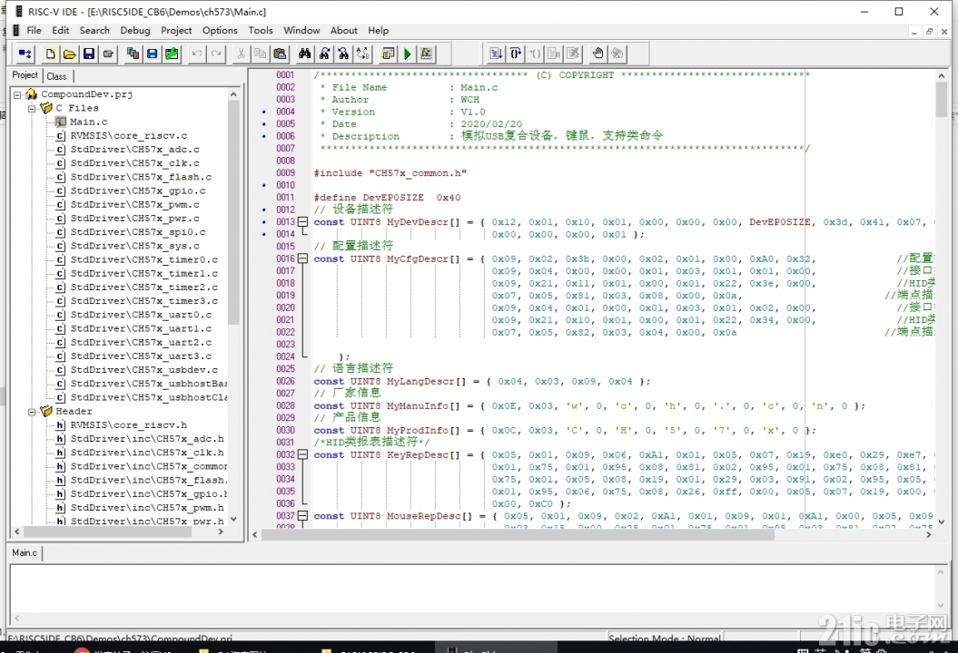The height and width of the screenshot is (653, 958).
Task: Select StdDriver\CH57x_gpio.c file
Action: [137, 190]
